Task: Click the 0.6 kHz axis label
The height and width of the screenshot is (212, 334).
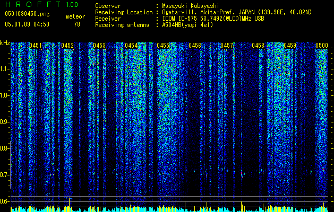Action: pyautogui.click(x=4, y=201)
